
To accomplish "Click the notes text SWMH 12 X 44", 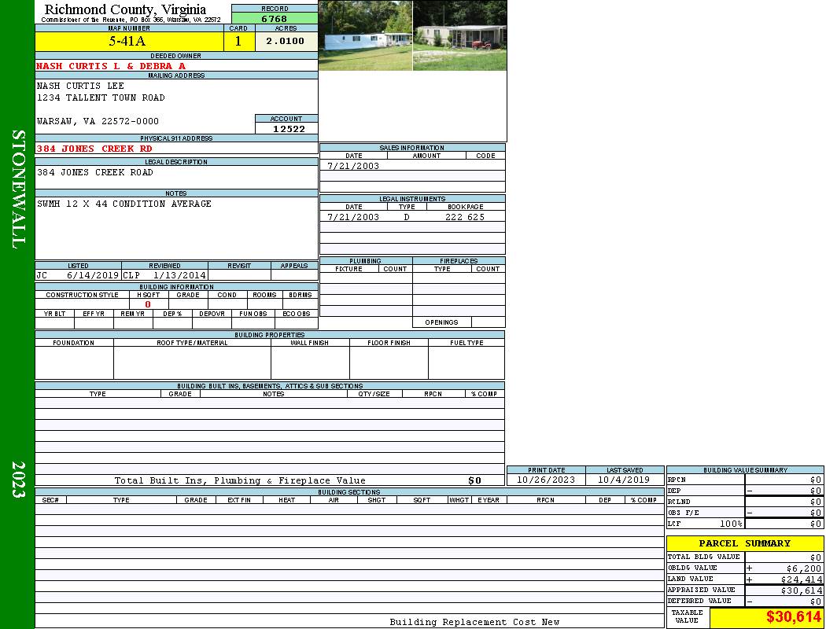I will (124, 204).
